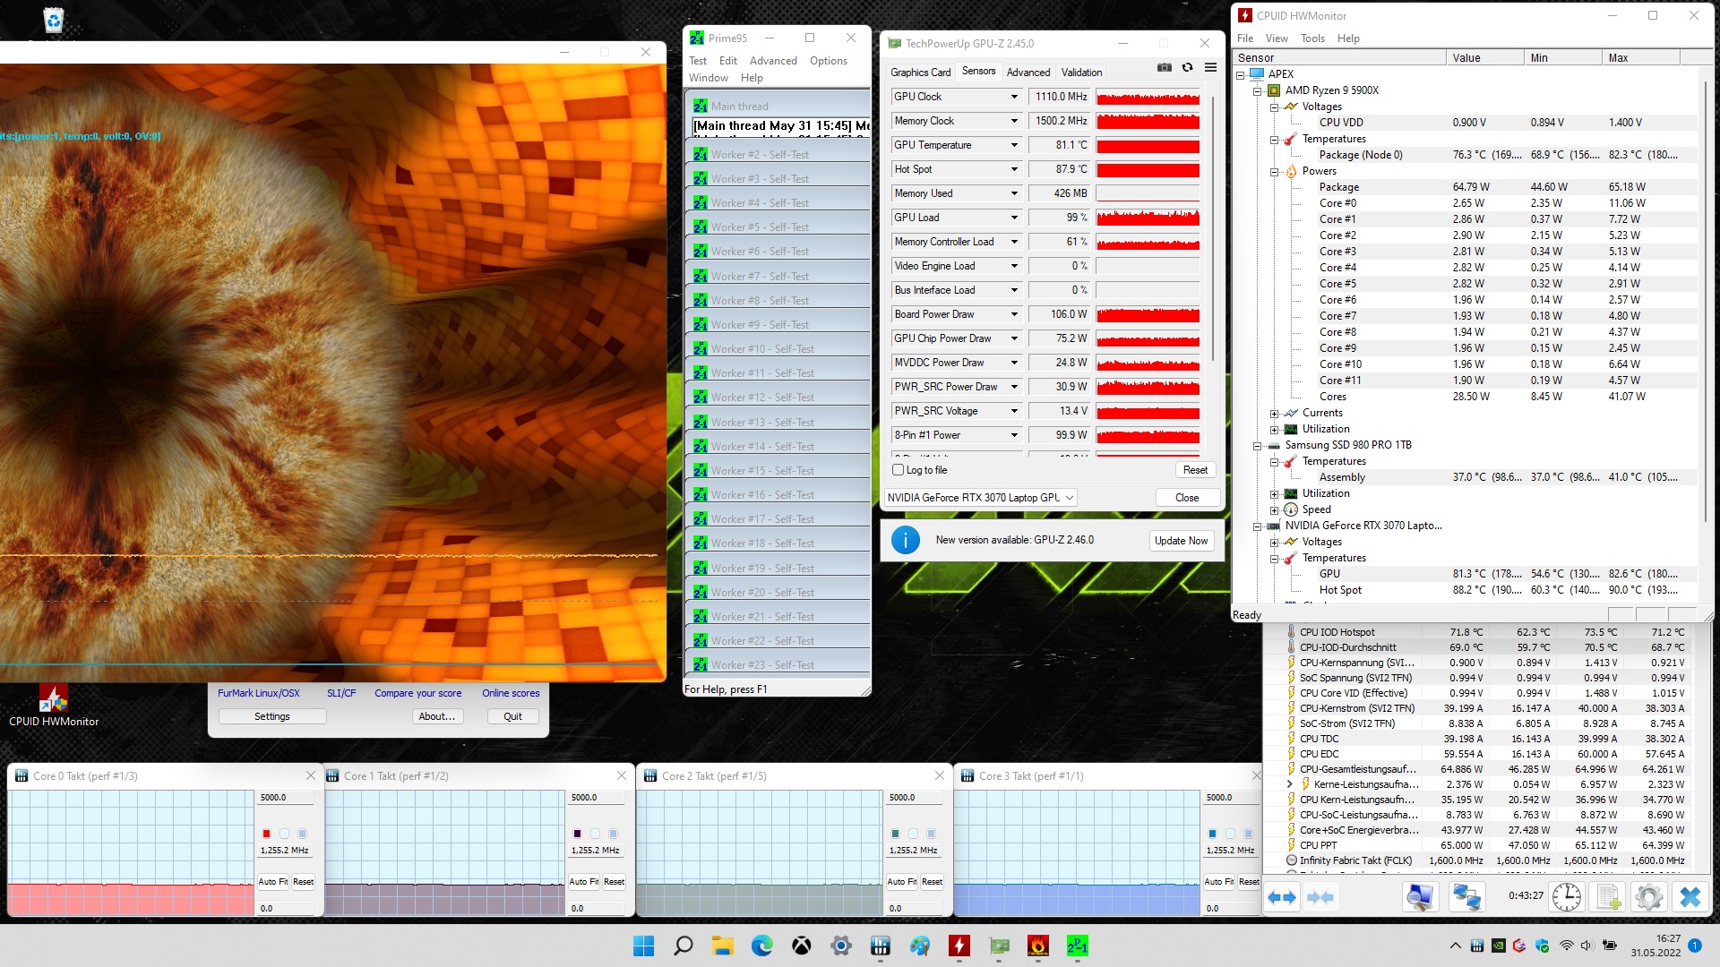Click the red color swatch in Core 0 graph

click(266, 834)
